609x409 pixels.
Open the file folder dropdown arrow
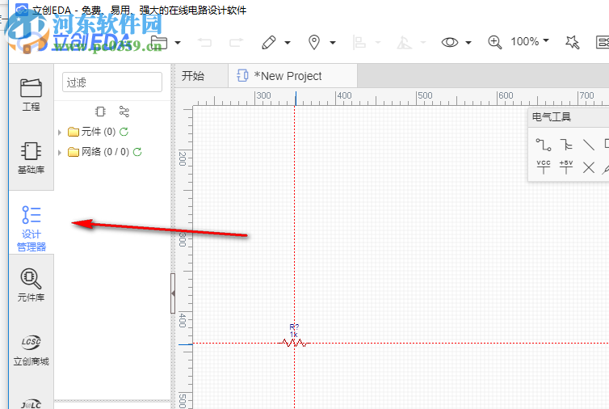tap(178, 42)
